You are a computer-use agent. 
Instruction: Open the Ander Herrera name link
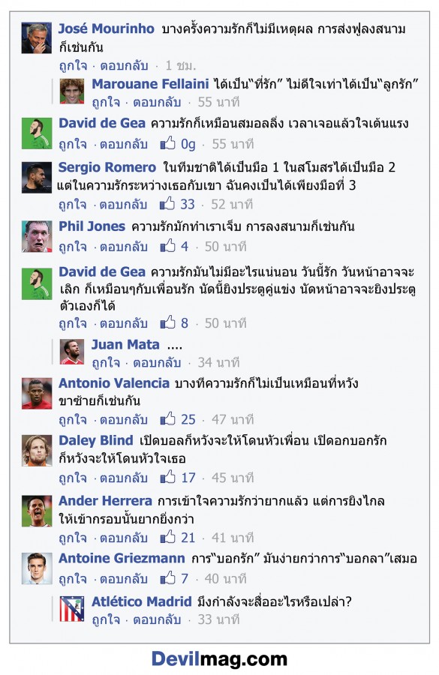(x=106, y=501)
